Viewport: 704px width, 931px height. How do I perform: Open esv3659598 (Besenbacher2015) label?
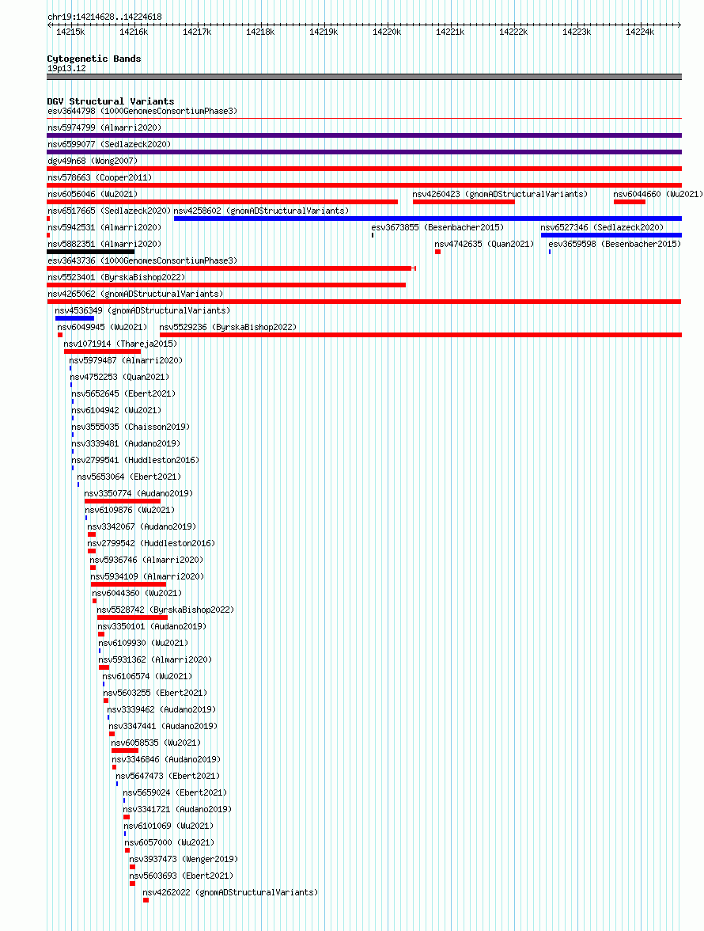pyautogui.click(x=615, y=244)
